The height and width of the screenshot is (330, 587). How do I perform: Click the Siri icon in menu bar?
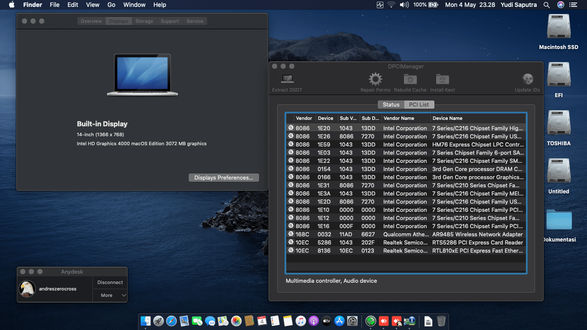560,5
